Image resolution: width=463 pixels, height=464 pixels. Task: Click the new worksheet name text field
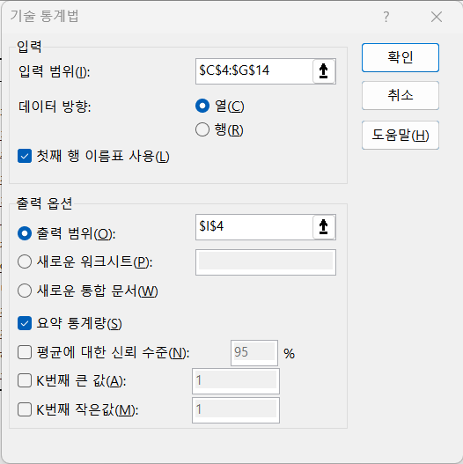[x=266, y=262]
